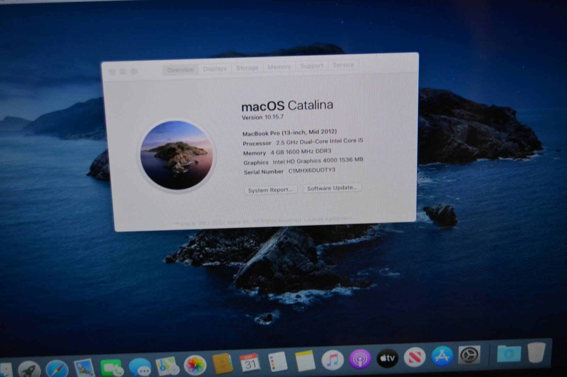Click the Software Update button
Screen dimensions: 567x377
pos(332,188)
